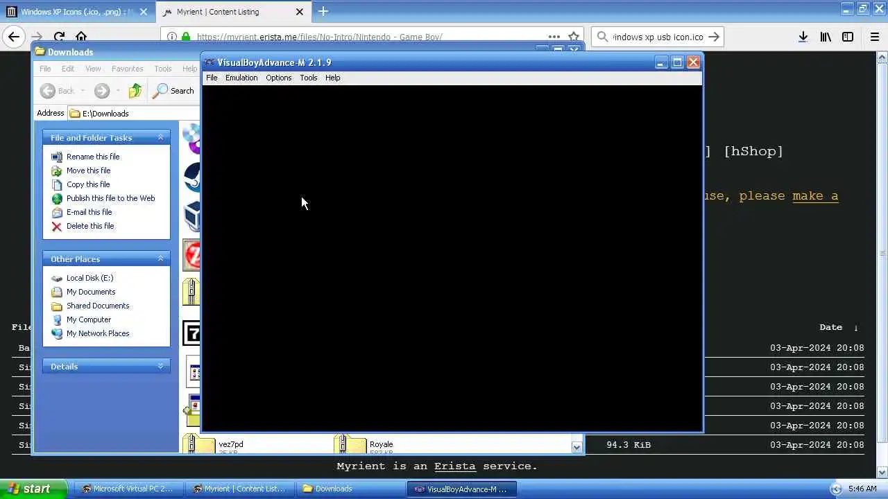The image size is (888, 499).
Task: Click E-mail this file task
Action: click(x=89, y=212)
